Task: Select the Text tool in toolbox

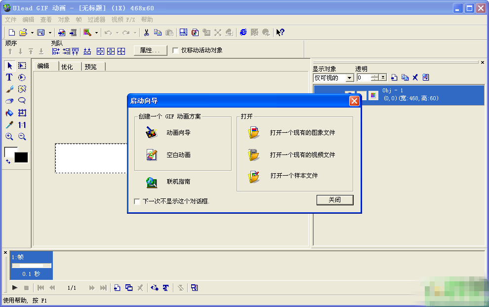Action: pyautogui.click(x=9, y=77)
